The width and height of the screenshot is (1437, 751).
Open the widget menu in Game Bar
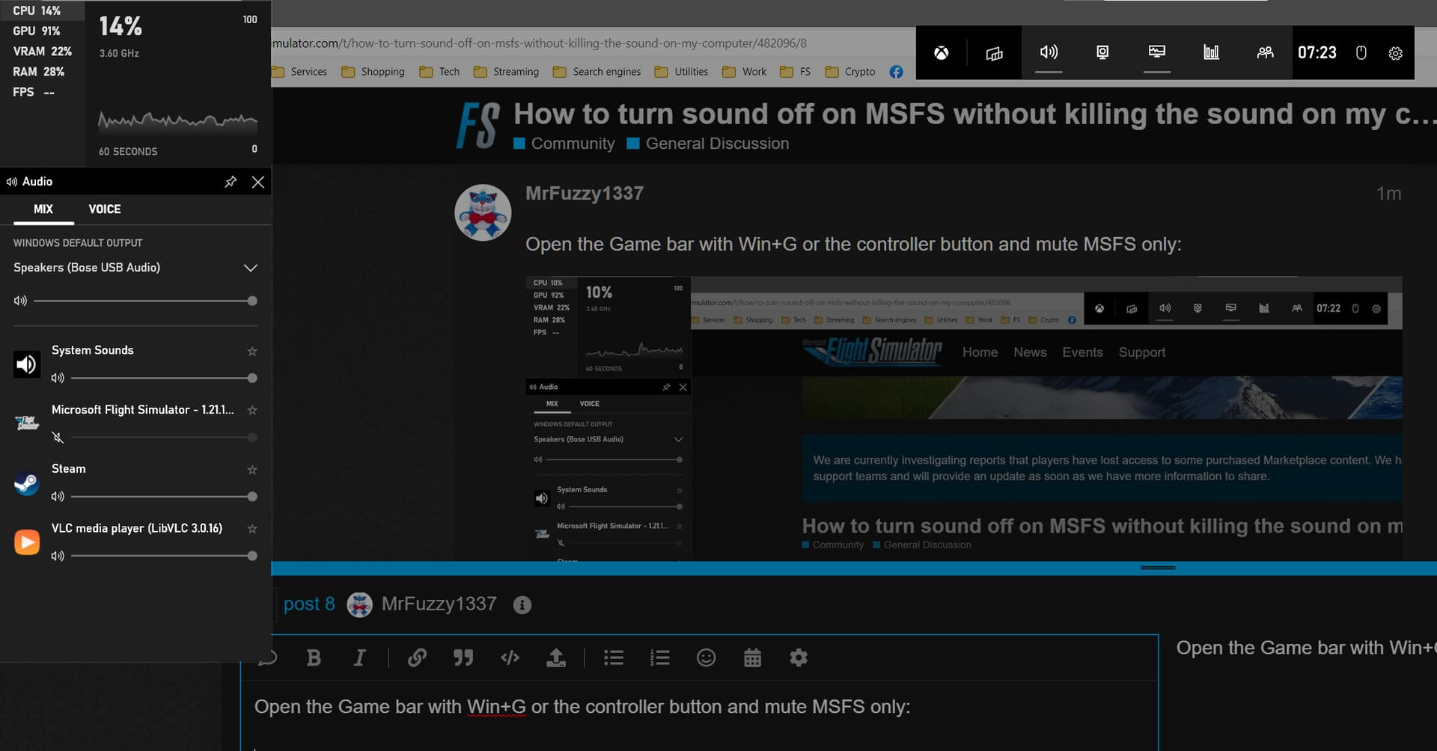point(994,53)
